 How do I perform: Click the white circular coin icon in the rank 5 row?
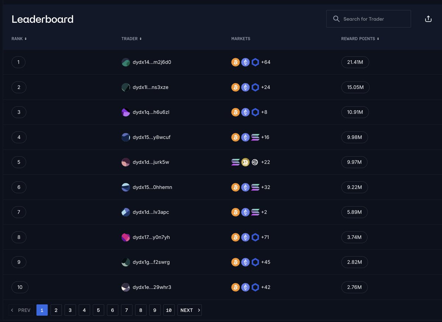(255, 162)
